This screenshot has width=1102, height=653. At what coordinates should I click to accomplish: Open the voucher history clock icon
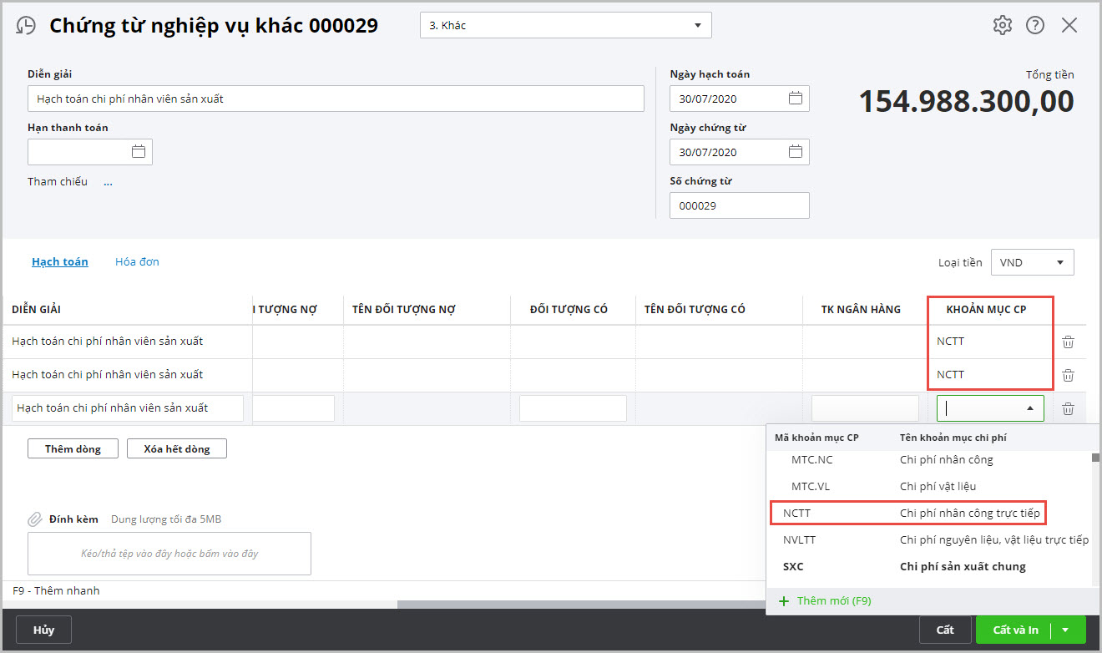(26, 26)
